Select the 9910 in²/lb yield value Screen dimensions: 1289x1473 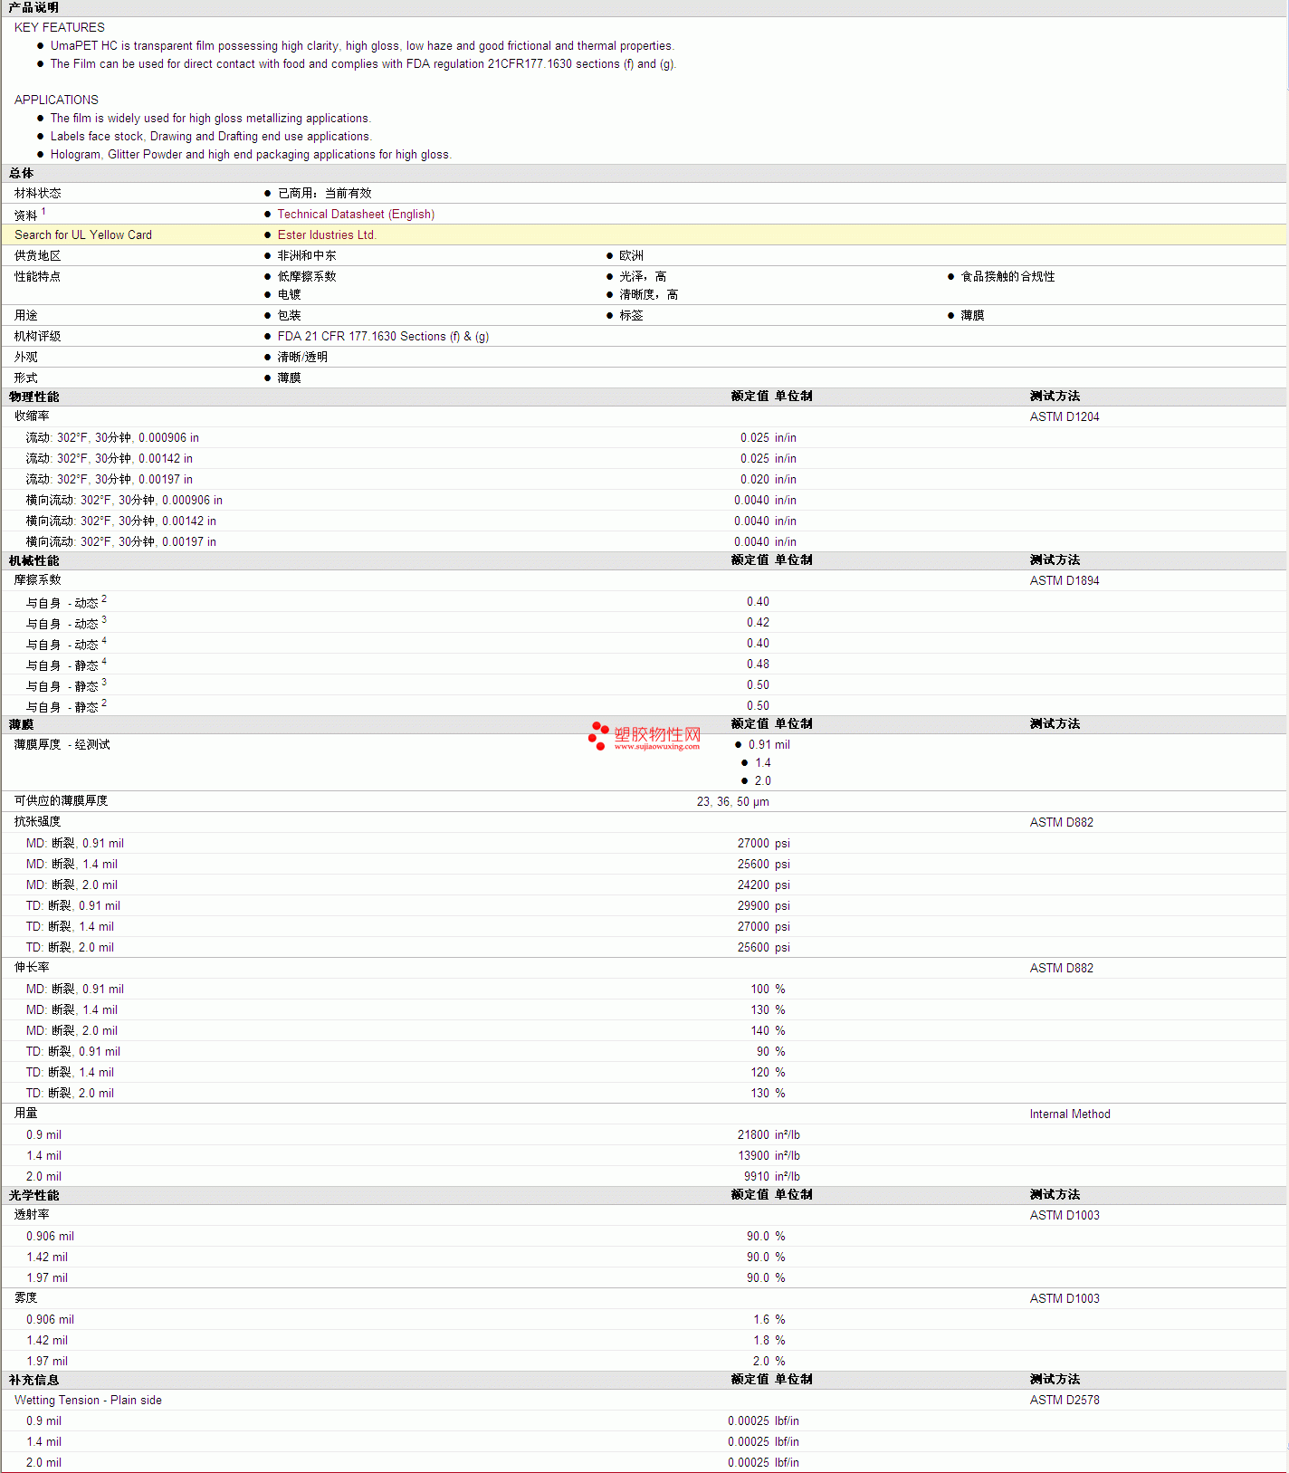tap(772, 1177)
